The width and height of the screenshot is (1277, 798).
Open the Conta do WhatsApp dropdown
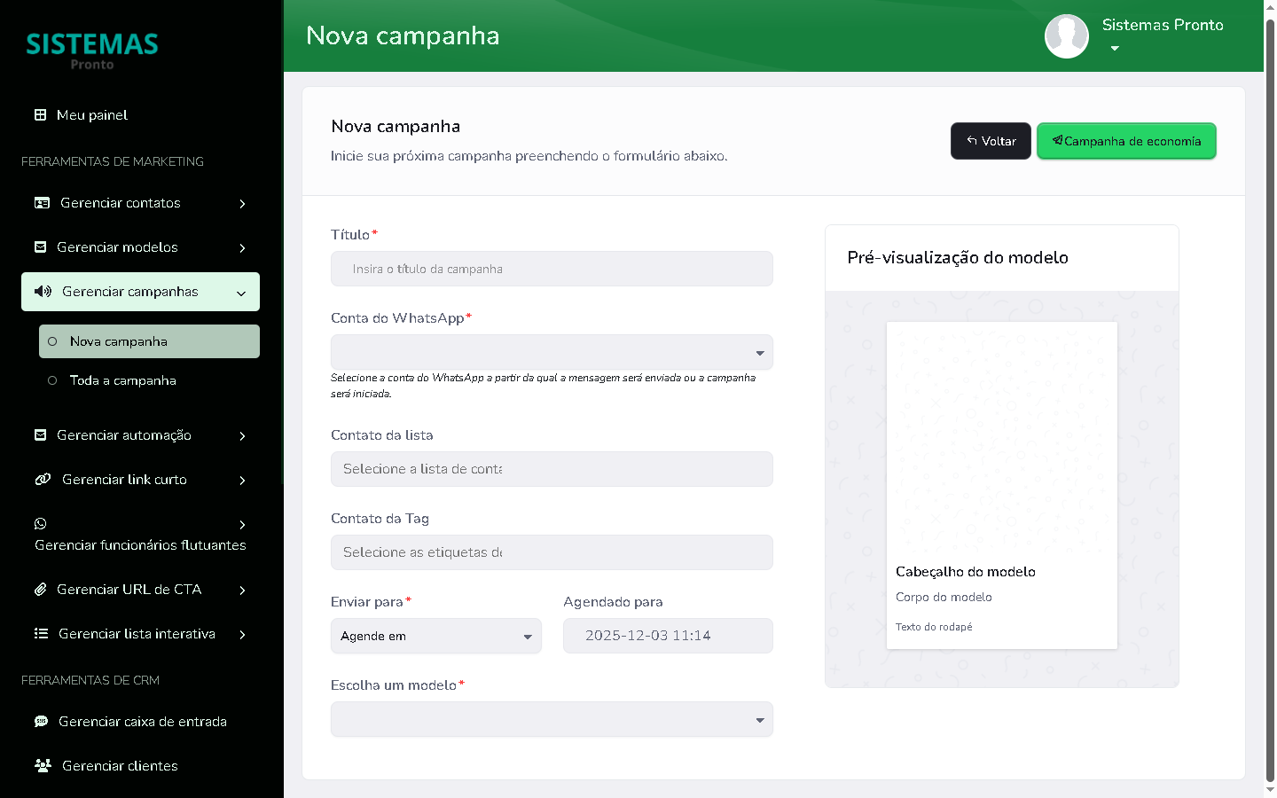point(552,353)
